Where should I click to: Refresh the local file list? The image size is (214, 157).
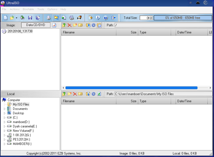pos(99,94)
